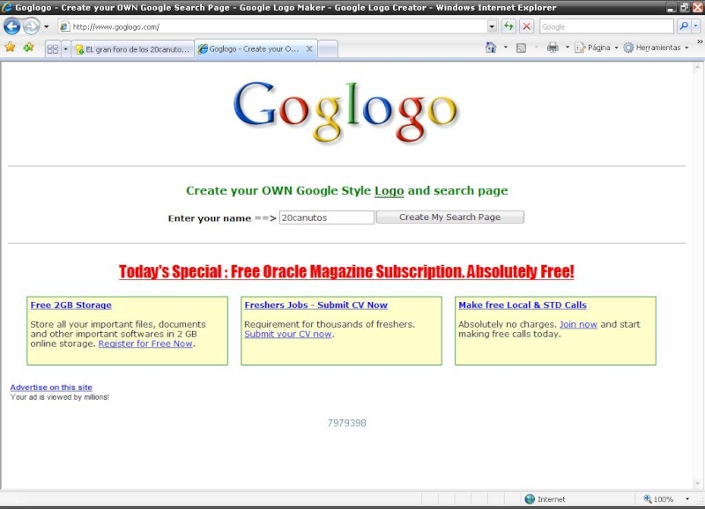
Task: Open the search provider dropdown arrow
Action: 695,26
